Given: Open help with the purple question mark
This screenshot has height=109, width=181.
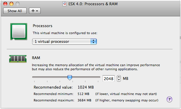Looking at the screenshot, I should [169, 99].
